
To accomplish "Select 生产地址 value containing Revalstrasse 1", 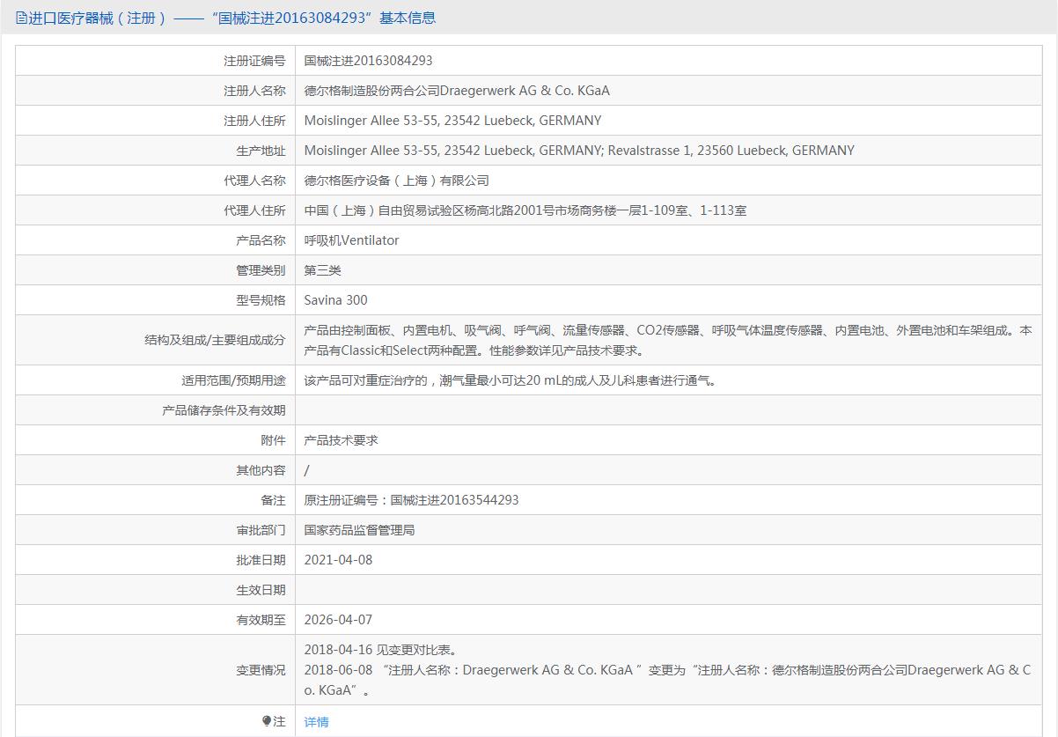I will coord(579,151).
